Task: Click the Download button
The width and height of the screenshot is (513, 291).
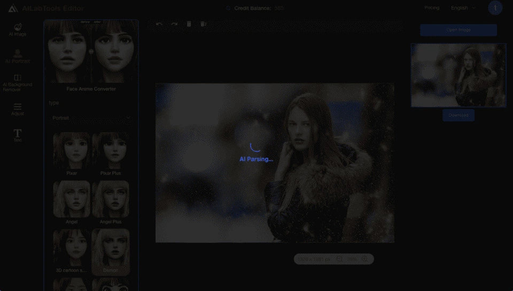Action: tap(458, 115)
